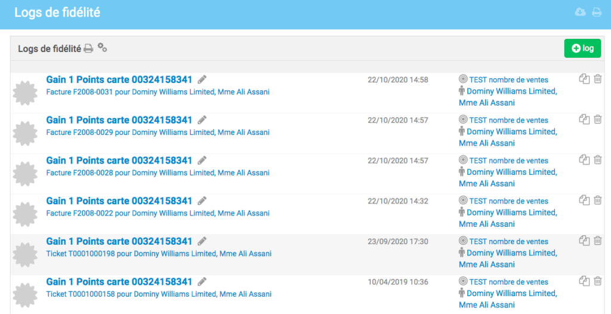
Task: Click the date 23/09/2020 17:30
Action: pyautogui.click(x=398, y=241)
